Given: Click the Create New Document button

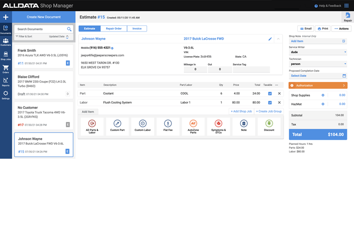Looking at the screenshot, I should (x=43, y=17).
